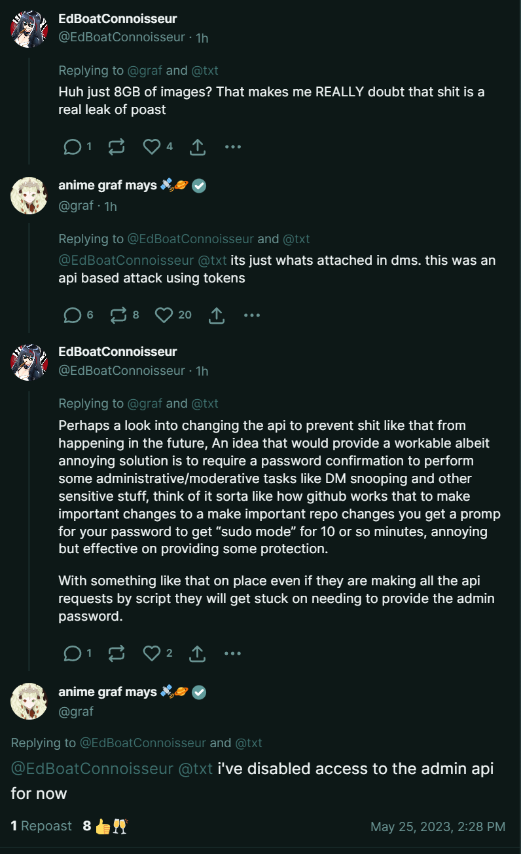
Task: Repost graf's post with 8 reposts
Action: point(118,315)
